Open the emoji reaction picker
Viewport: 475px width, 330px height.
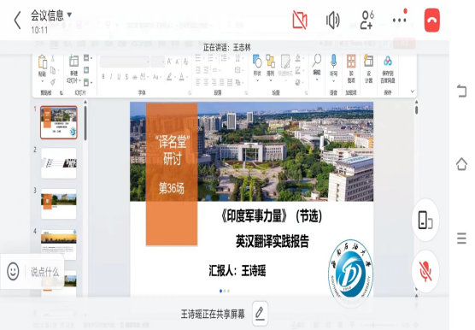(x=13, y=271)
